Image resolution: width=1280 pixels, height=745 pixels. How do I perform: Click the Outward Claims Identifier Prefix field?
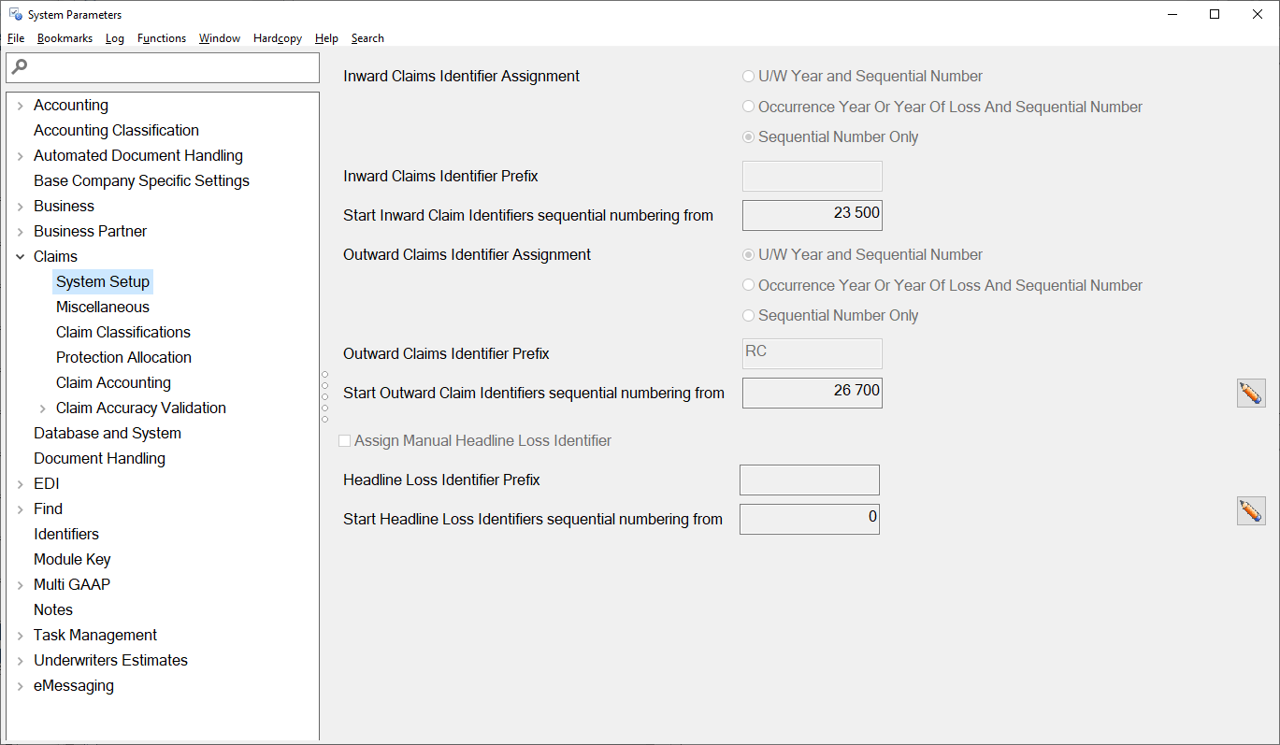[812, 353]
